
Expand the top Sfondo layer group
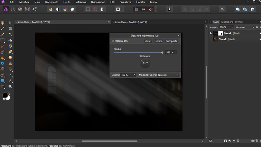[211, 33]
